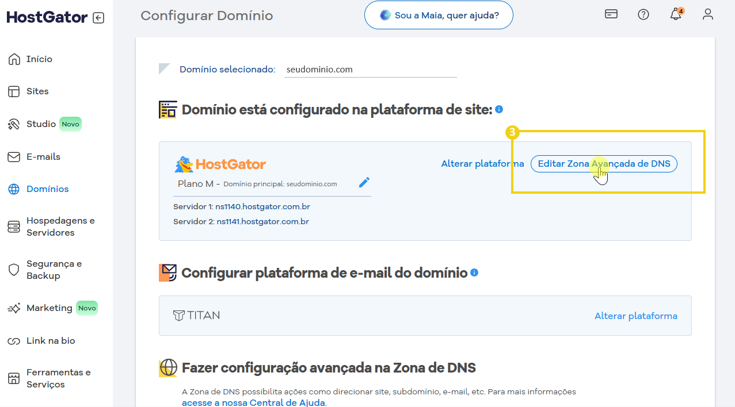Click the Servidor 2 ns1141.hostgator.com.br text

[x=241, y=221]
